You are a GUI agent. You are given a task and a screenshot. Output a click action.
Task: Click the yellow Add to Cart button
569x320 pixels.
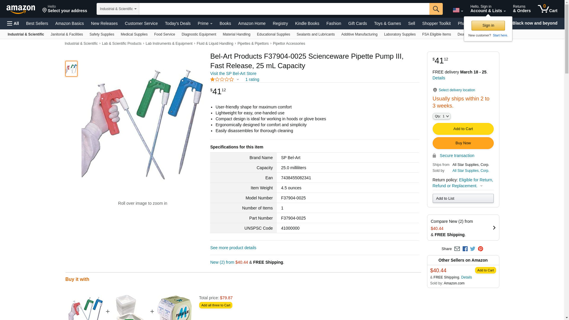[x=463, y=129]
